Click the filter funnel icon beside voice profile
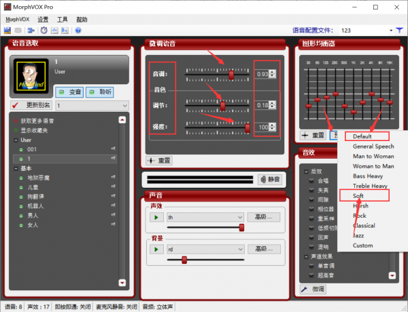Screen dimensions: 408x312 click(x=399, y=31)
